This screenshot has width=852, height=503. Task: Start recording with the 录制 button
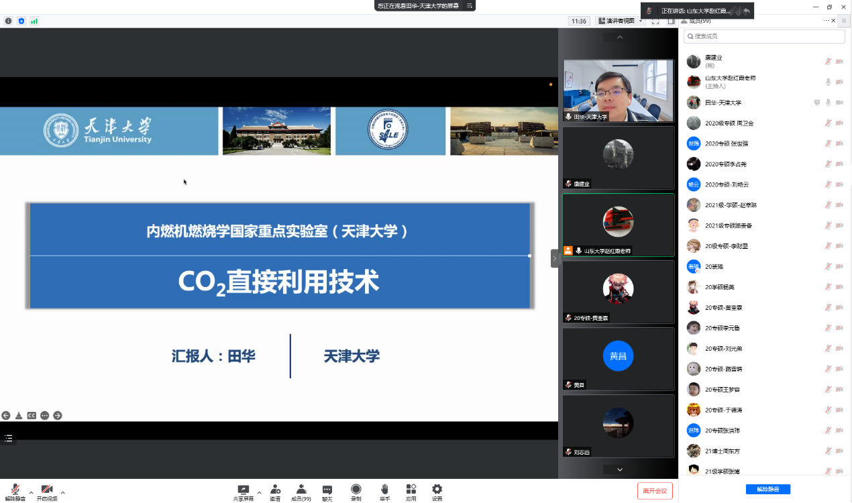click(356, 492)
